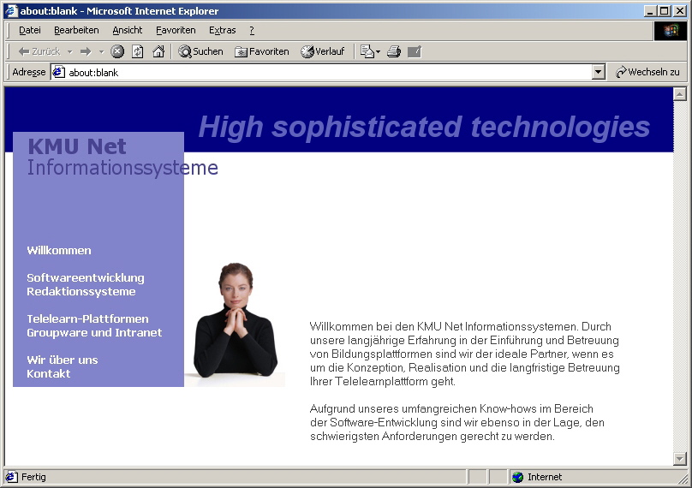Click the mail toolbar icon
Image resolution: width=692 pixels, height=488 pixels.
click(x=367, y=51)
